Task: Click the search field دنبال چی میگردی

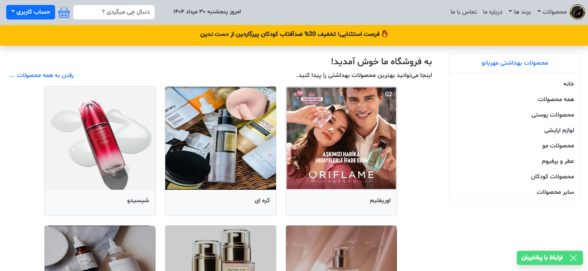Action: [114, 12]
